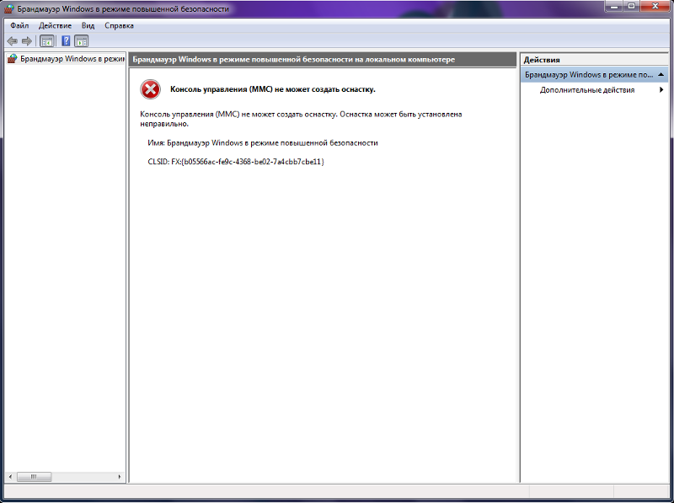This screenshot has width=674, height=503.
Task: Open the Вид menu
Action: coord(88,26)
